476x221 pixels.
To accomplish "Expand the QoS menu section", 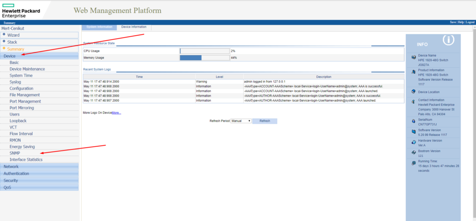I will pos(40,188).
